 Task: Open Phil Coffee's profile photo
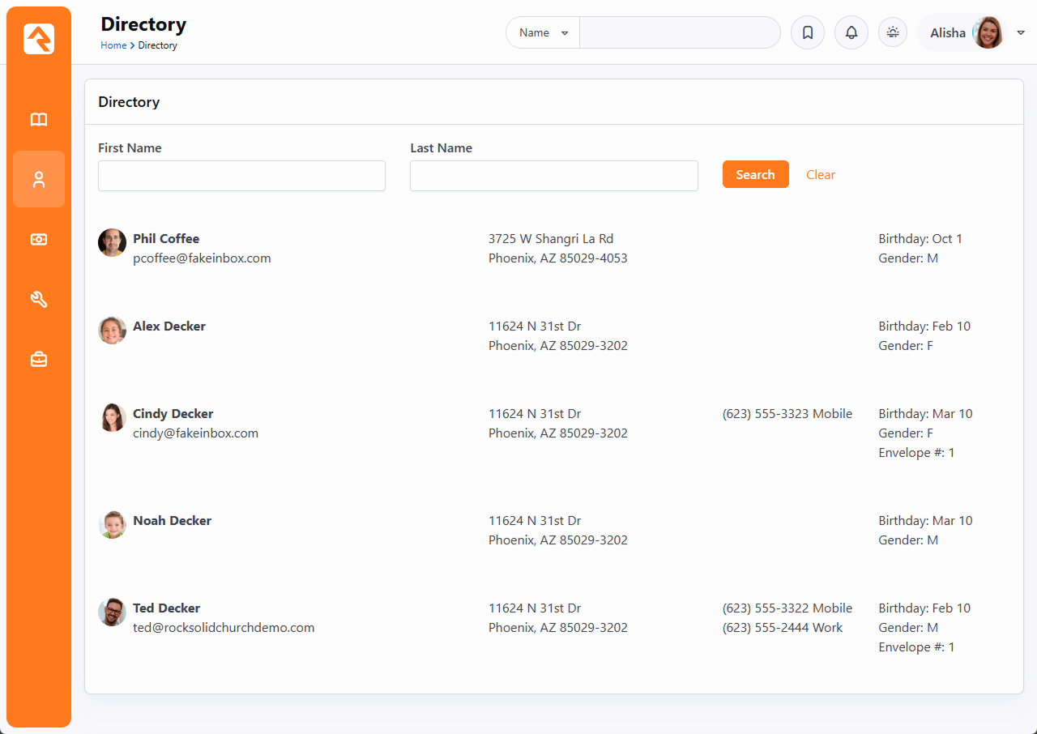pyautogui.click(x=112, y=242)
